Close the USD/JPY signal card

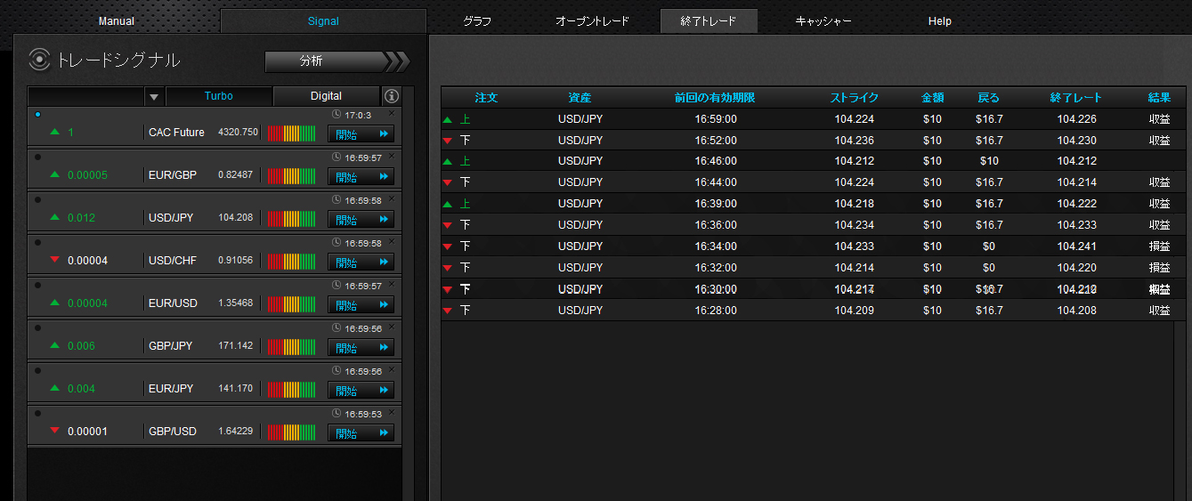pos(392,198)
